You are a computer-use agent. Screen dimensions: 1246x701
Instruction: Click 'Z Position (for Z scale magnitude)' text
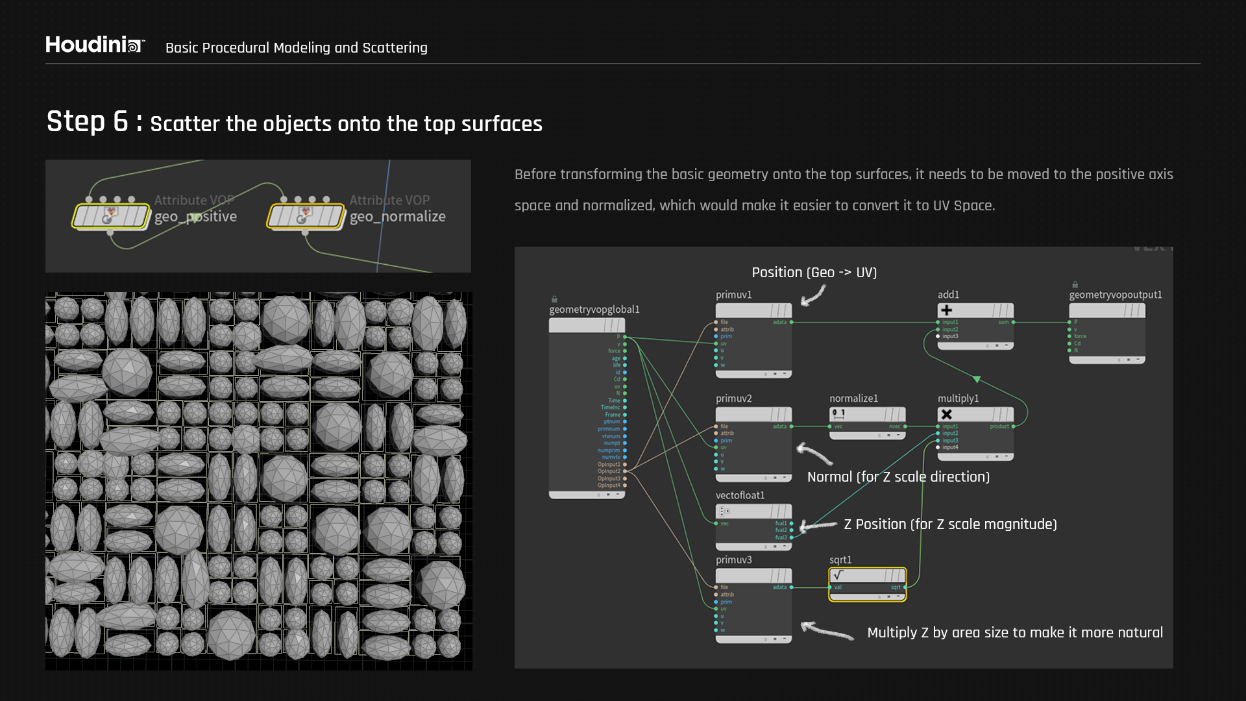(950, 524)
